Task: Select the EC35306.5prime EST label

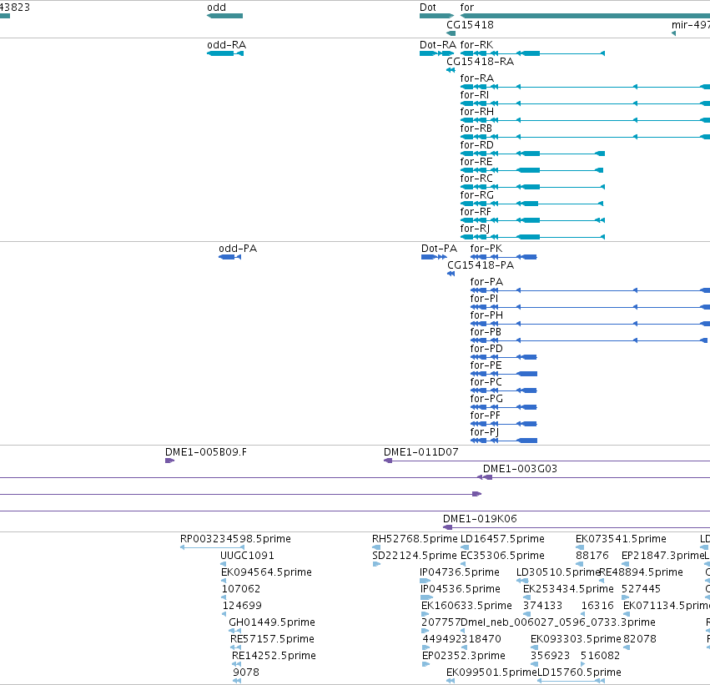Action: [x=502, y=556]
